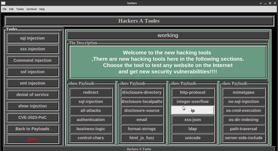Open the ldap payloads
Screen dimensions: 278x151
pyautogui.click(x=193, y=129)
